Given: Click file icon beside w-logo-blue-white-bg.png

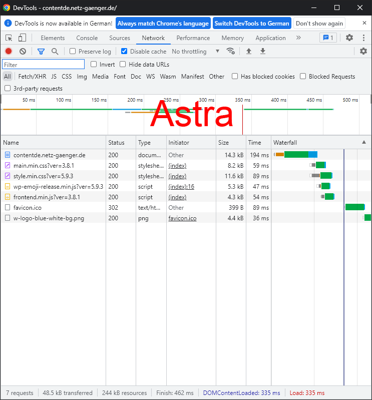Looking at the screenshot, I should (x=8, y=218).
